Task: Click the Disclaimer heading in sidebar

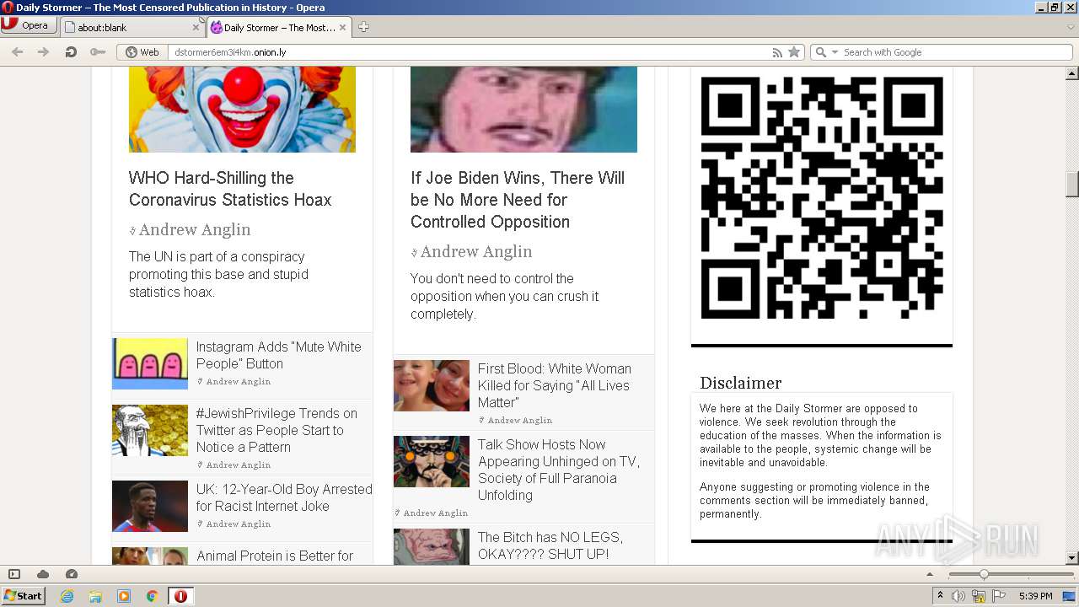Action: click(x=740, y=383)
